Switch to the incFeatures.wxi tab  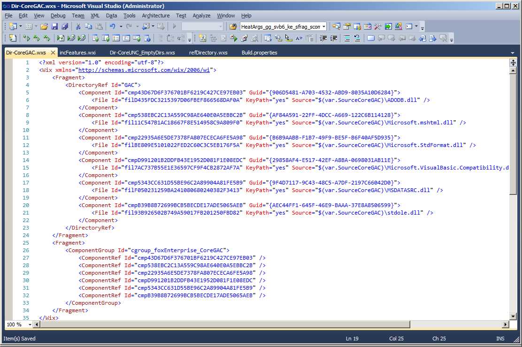77,53
